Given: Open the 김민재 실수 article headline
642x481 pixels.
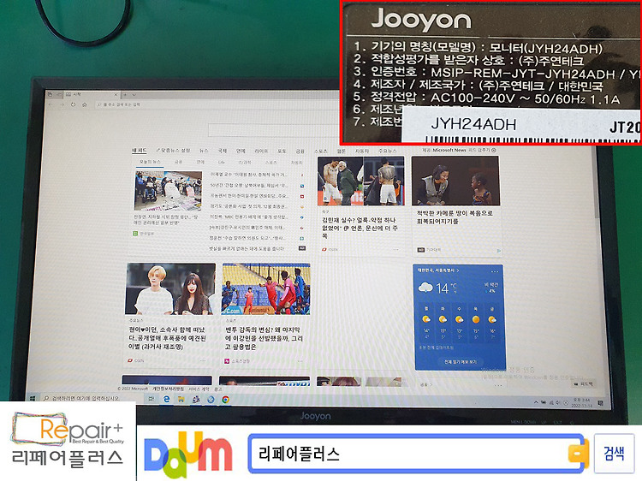Looking at the screenshot, I should [x=360, y=228].
